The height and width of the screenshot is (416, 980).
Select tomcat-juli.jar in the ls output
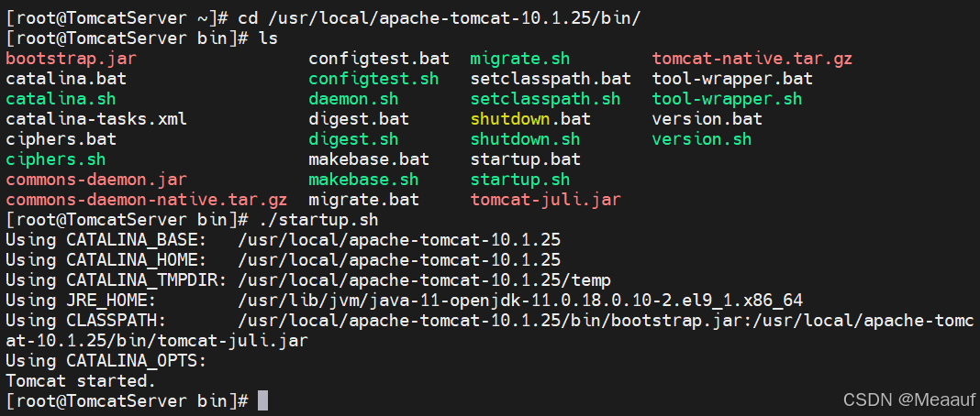[x=546, y=200]
